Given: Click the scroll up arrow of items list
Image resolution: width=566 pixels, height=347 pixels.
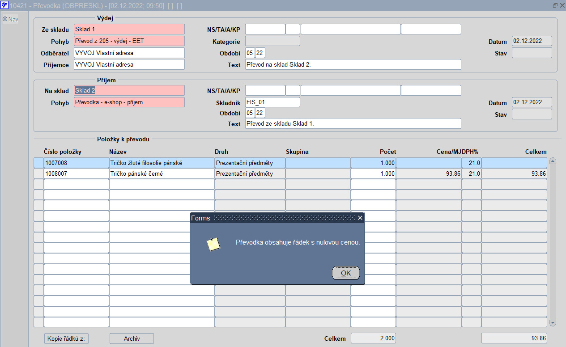Looking at the screenshot, I should (x=553, y=161).
